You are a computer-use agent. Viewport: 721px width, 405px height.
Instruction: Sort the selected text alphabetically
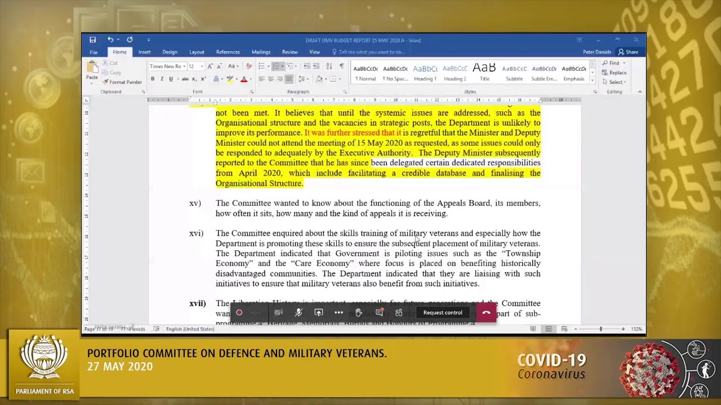(x=329, y=66)
